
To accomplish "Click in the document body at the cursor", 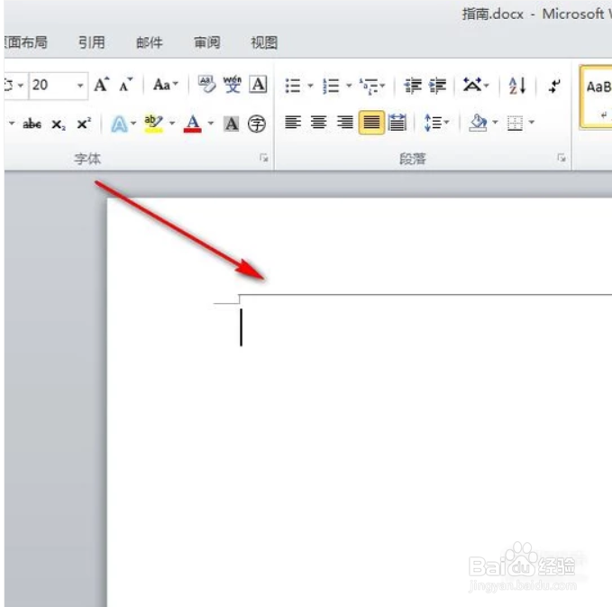I will pos(241,327).
